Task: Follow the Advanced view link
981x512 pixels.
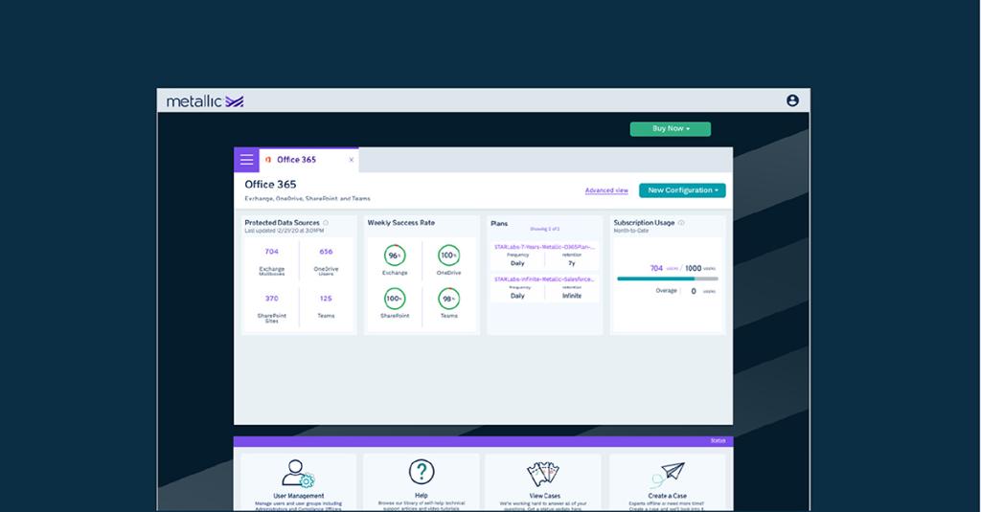Action: 606,190
